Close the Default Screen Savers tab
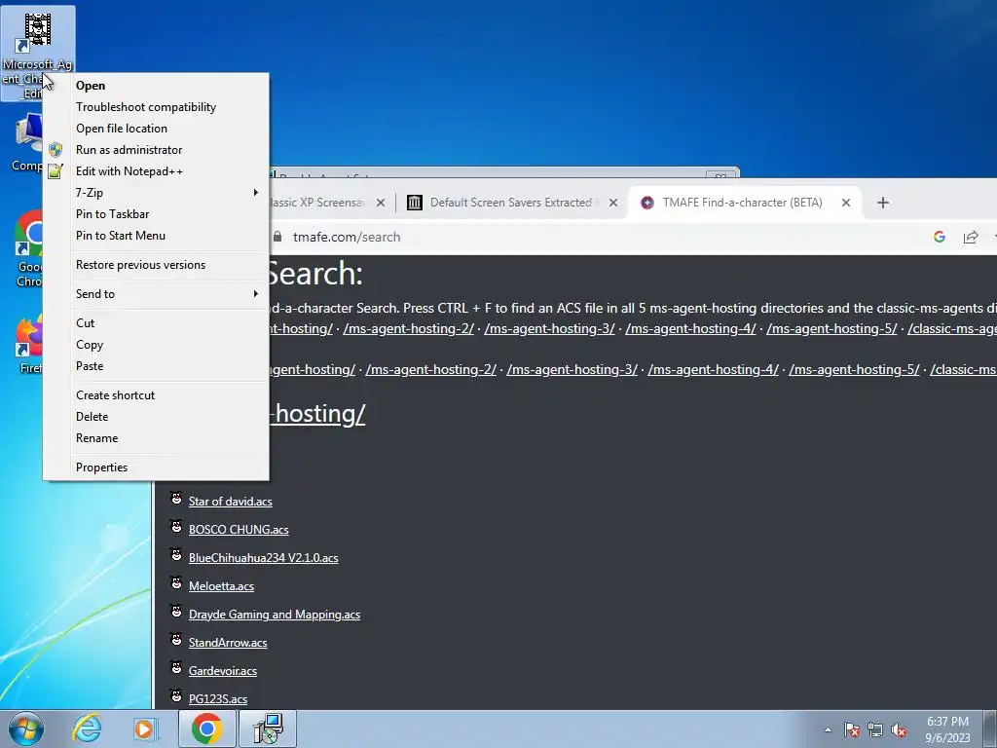This screenshot has width=997, height=748. (613, 203)
